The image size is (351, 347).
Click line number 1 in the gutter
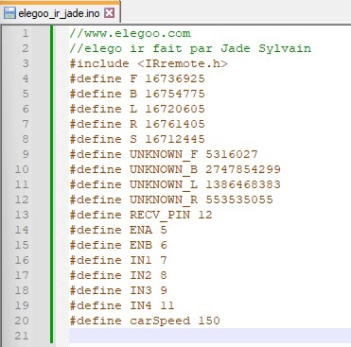[26, 33]
